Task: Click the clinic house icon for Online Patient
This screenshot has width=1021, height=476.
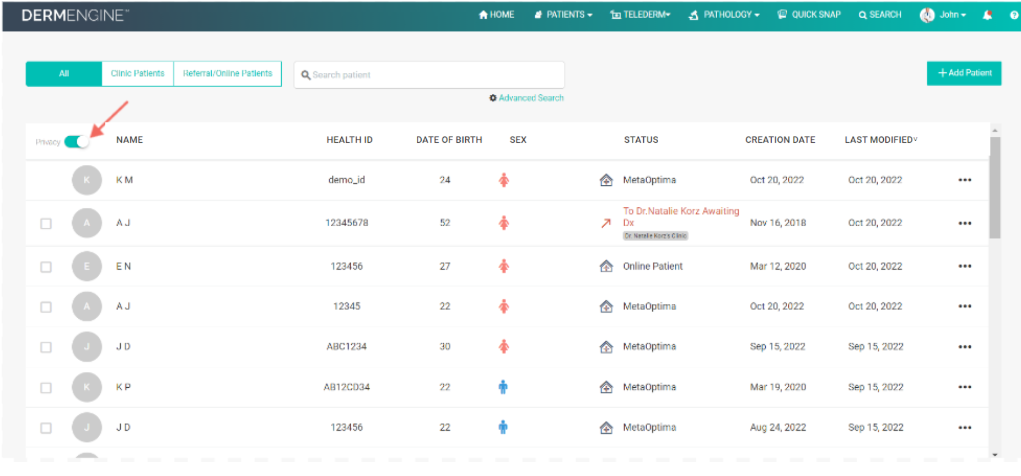Action: coord(606,266)
